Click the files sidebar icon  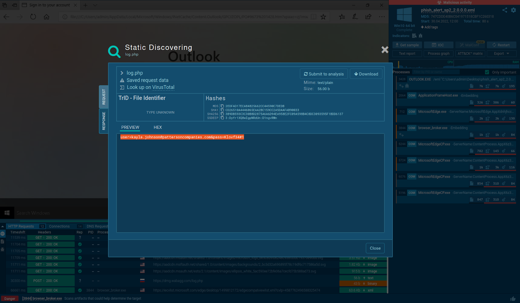(3, 242)
